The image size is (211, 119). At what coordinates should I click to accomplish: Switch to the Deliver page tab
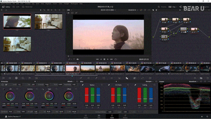[x=125, y=116]
